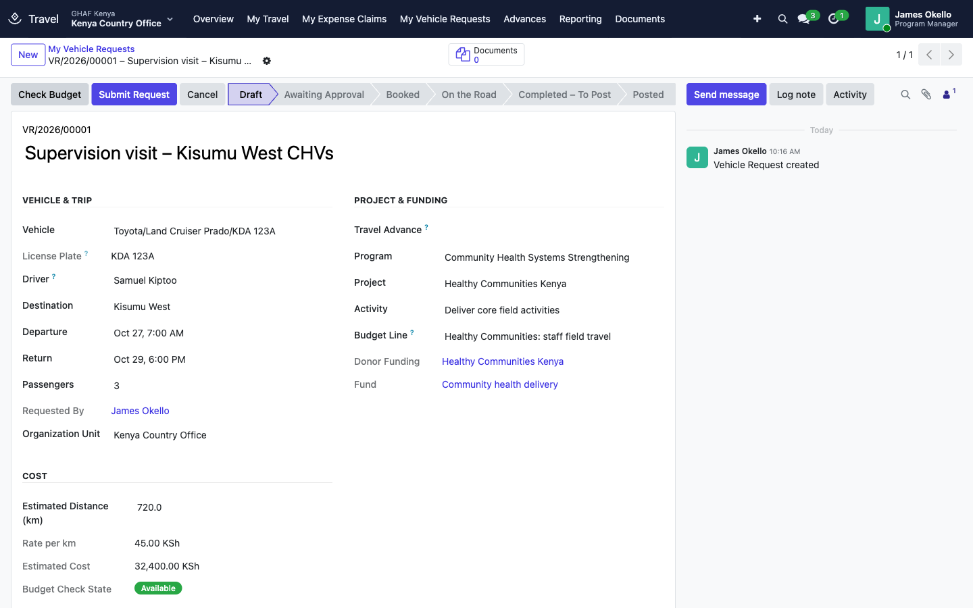Open the activities clock icon
The height and width of the screenshot is (608, 973).
[x=834, y=19]
